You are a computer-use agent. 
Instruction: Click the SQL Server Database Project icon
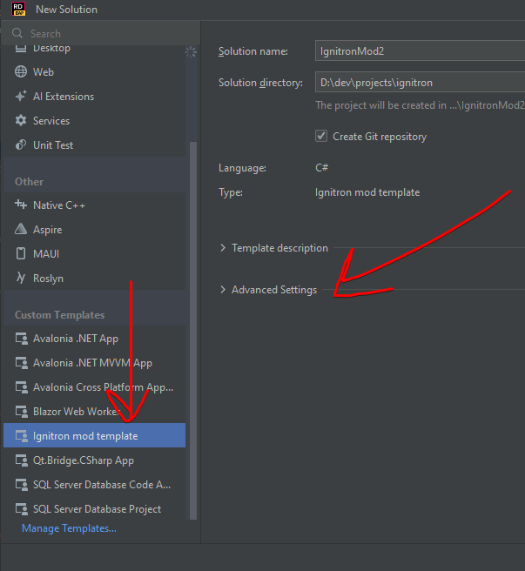pos(22,508)
